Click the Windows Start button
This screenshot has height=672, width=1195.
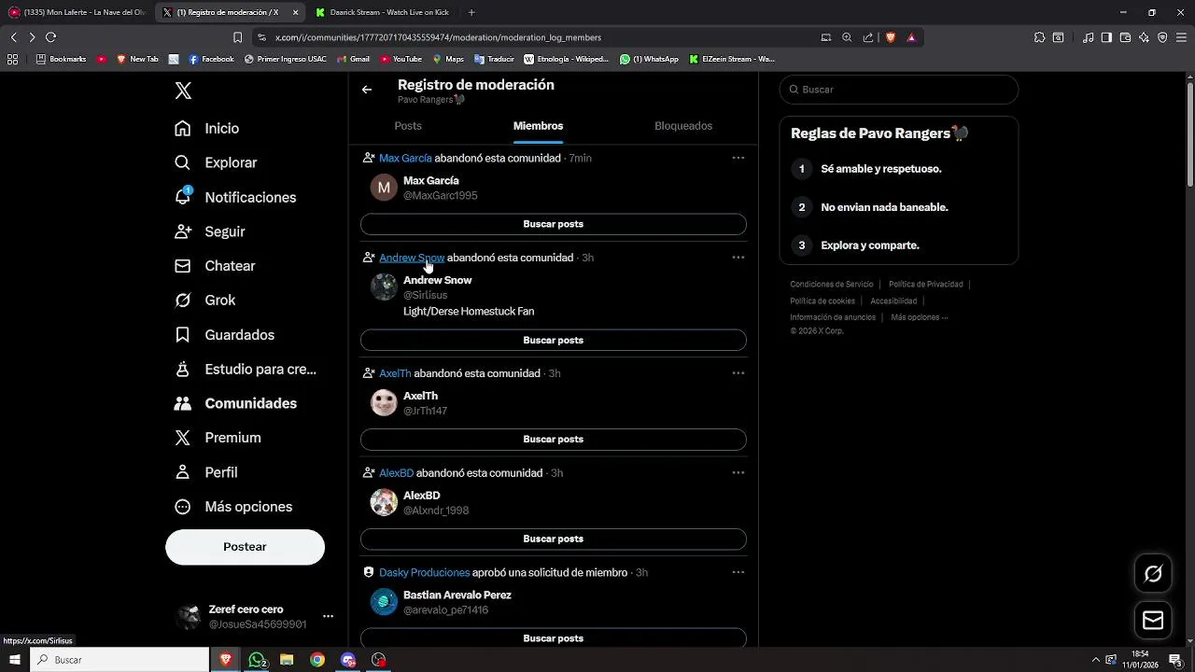pyautogui.click(x=14, y=660)
